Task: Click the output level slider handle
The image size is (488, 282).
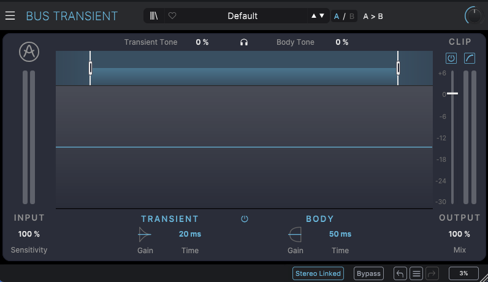Action: (452, 93)
